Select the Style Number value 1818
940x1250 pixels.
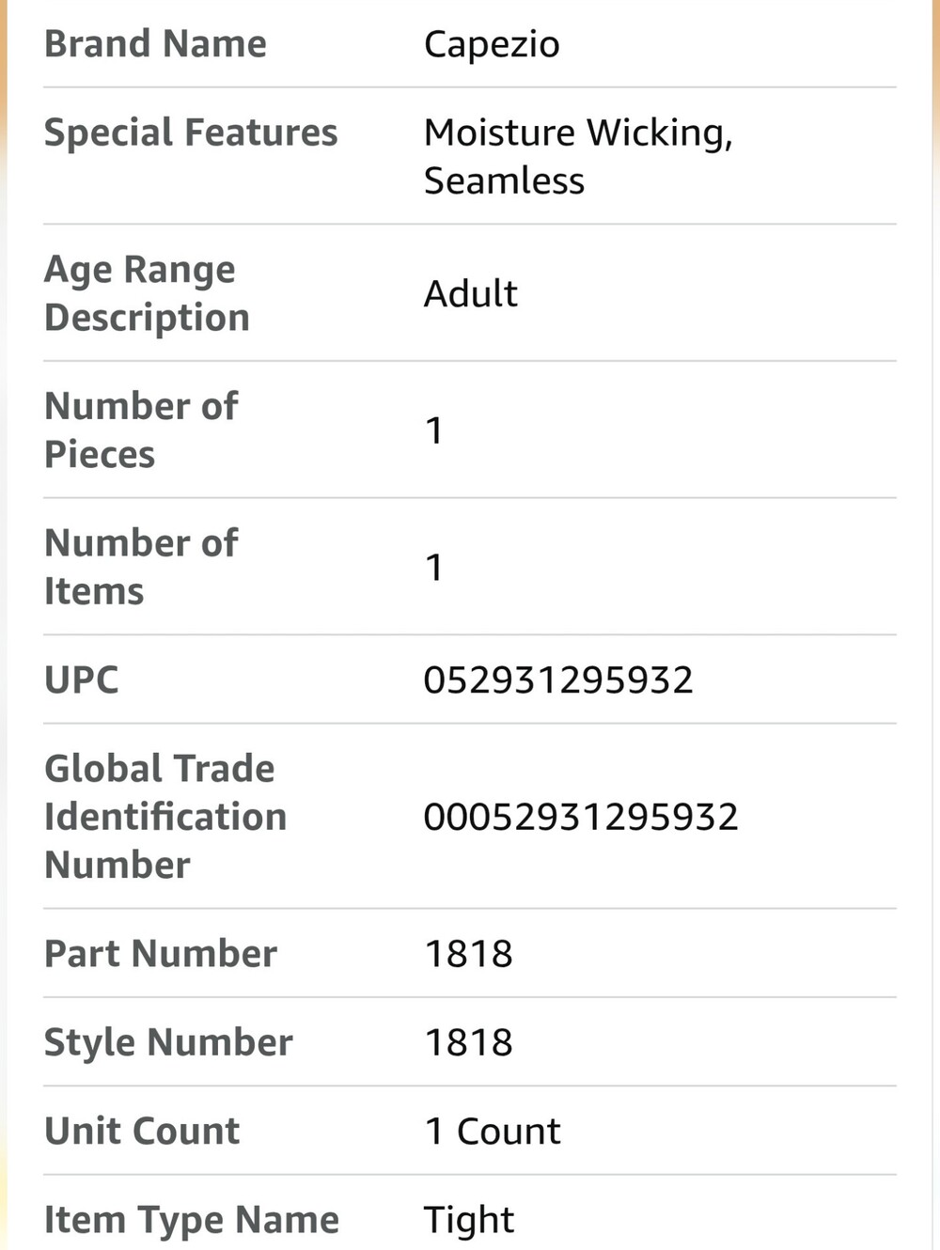pyautogui.click(x=469, y=1042)
